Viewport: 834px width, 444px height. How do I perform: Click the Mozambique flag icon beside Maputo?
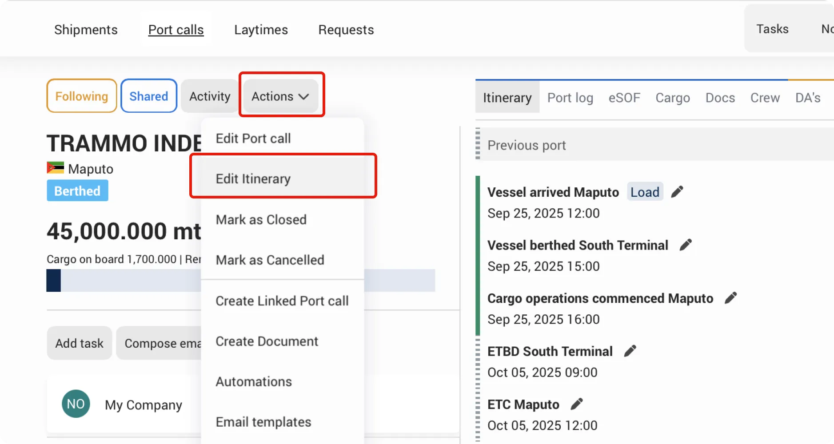pos(56,168)
